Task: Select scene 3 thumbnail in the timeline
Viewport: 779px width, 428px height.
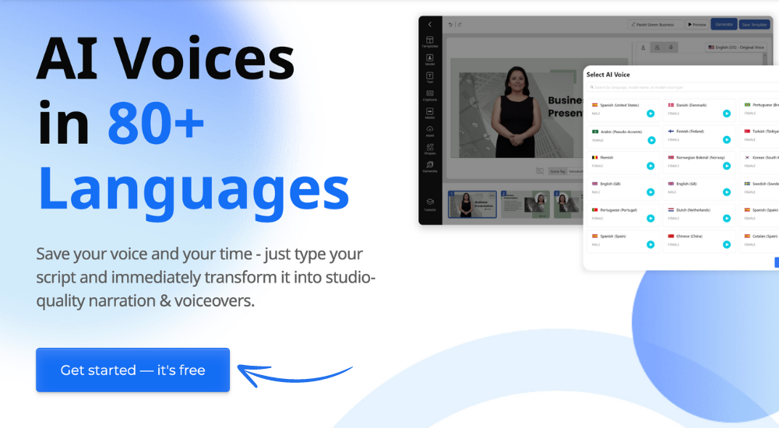Action: coord(569,204)
